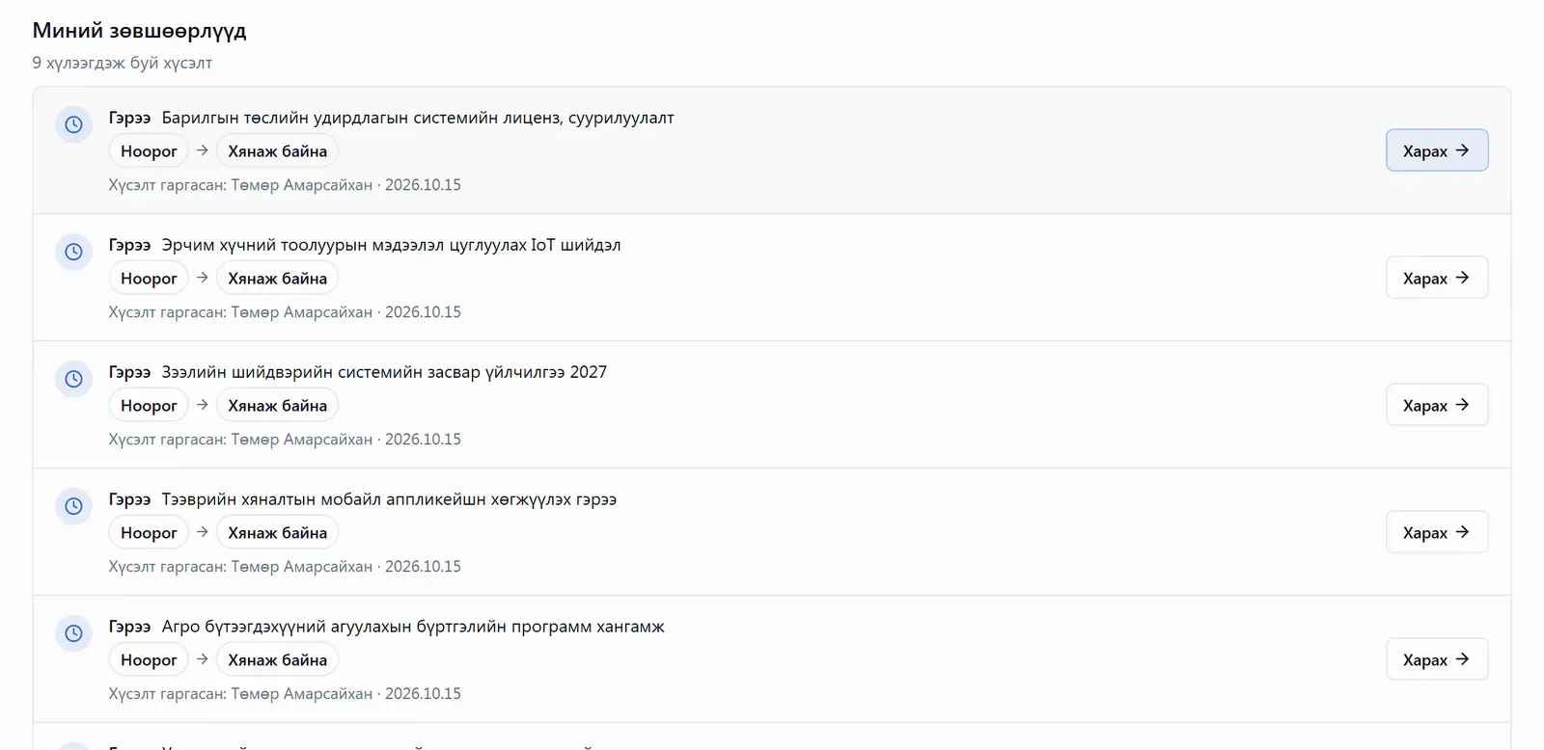Image resolution: width=1544 pixels, height=750 pixels.
Task: Click the clock icon for Зээлийн шийдвэрийн системийн request
Action: (x=73, y=379)
